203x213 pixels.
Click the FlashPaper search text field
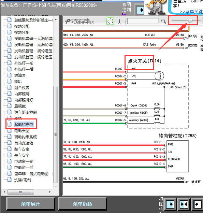143,21
